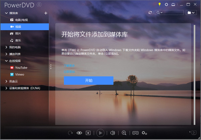
Task: Open the player settings gears icon
Action: 144,133
